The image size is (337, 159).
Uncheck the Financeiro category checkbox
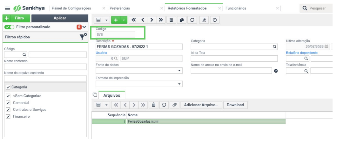click(8, 117)
